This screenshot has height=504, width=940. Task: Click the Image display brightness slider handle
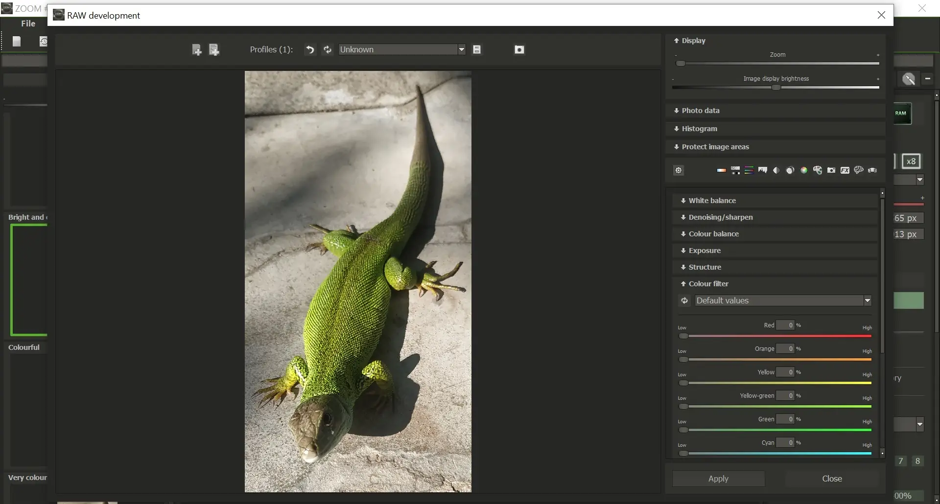776,88
